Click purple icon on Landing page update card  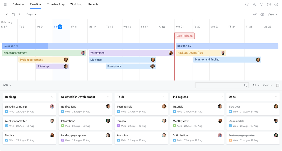click(x=63, y=140)
